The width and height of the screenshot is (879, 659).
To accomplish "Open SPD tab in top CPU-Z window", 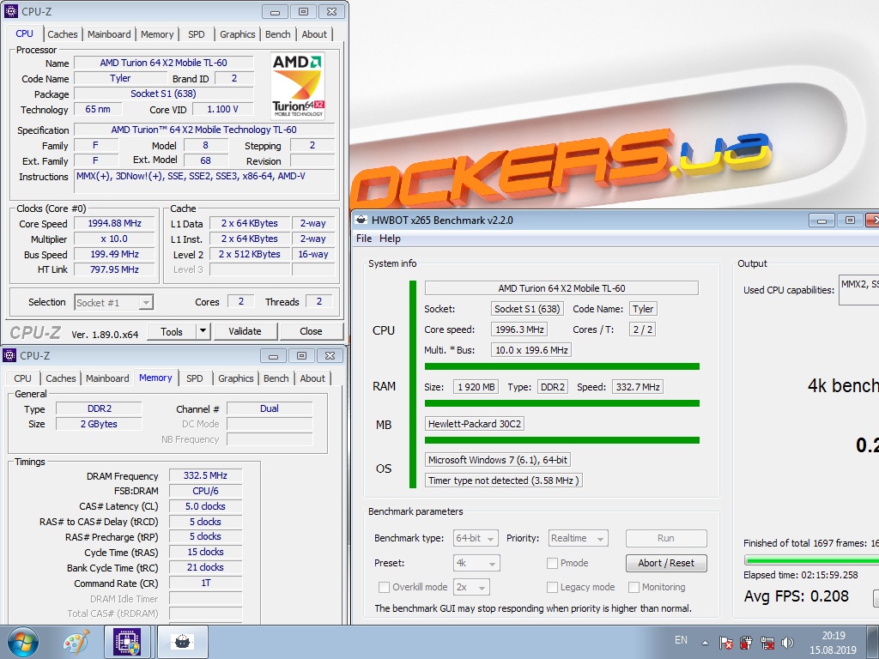I will click(x=197, y=34).
